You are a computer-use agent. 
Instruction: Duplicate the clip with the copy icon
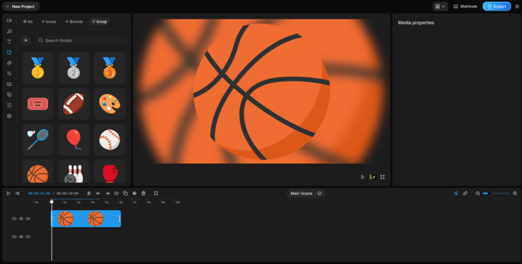[125, 193]
